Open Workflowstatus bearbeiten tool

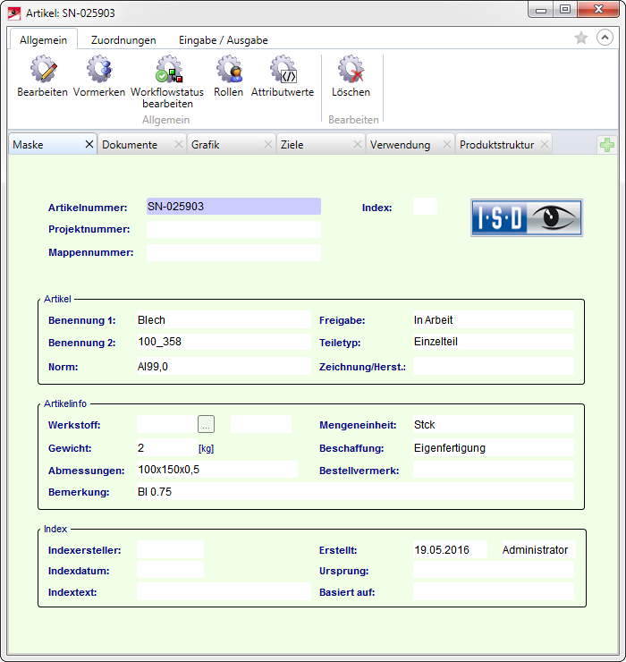point(167,70)
